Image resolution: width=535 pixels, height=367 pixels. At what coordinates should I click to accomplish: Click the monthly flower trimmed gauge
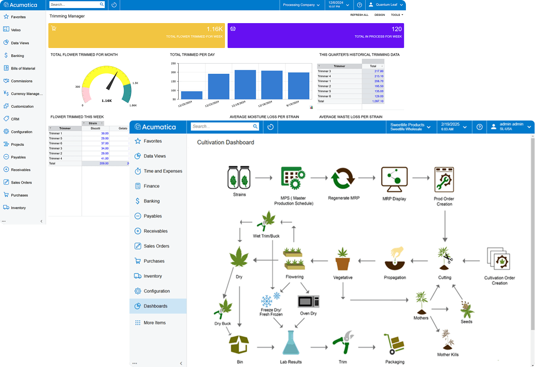(x=107, y=84)
